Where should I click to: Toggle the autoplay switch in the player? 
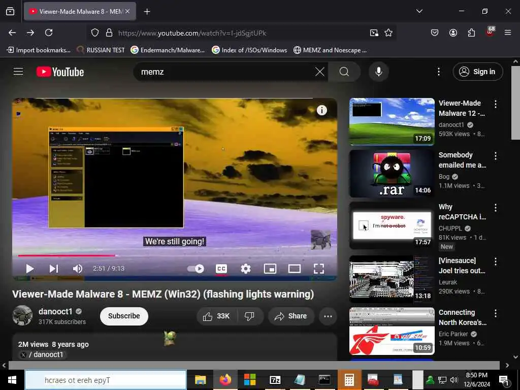196,269
